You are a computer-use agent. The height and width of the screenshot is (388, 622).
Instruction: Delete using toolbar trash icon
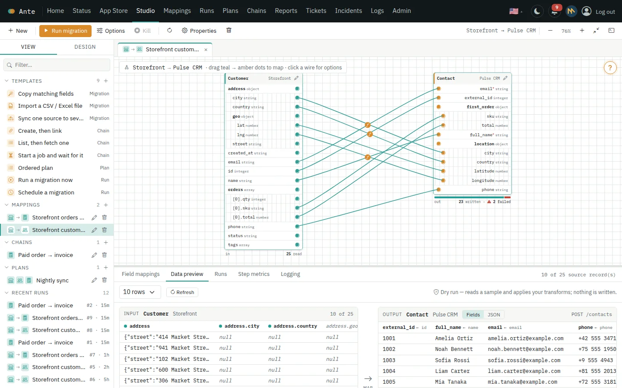(x=229, y=31)
